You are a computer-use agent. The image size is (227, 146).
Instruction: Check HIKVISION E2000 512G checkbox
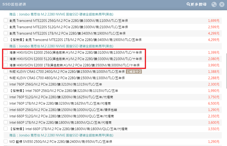[x=6, y=59]
